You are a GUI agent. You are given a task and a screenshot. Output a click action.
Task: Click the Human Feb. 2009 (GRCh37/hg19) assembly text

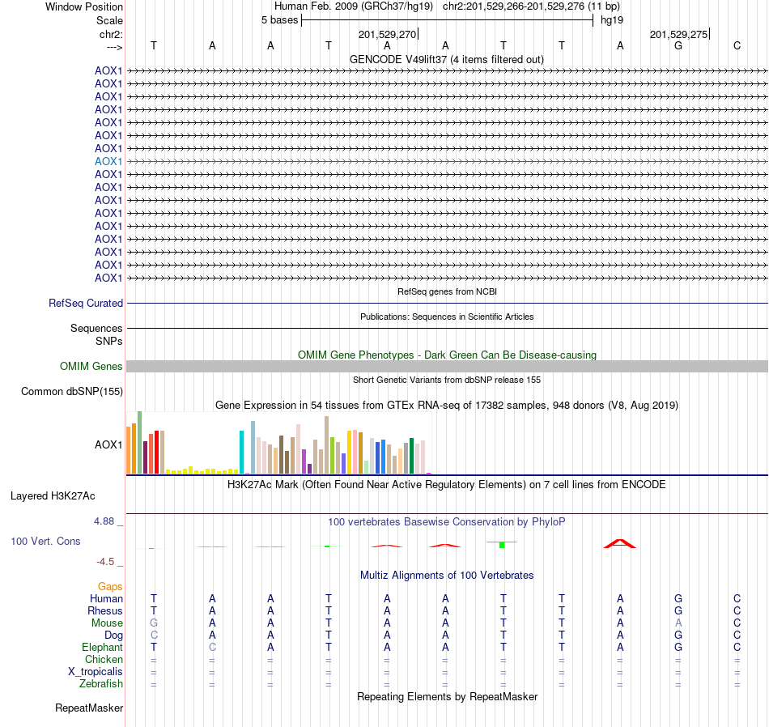(354, 6)
